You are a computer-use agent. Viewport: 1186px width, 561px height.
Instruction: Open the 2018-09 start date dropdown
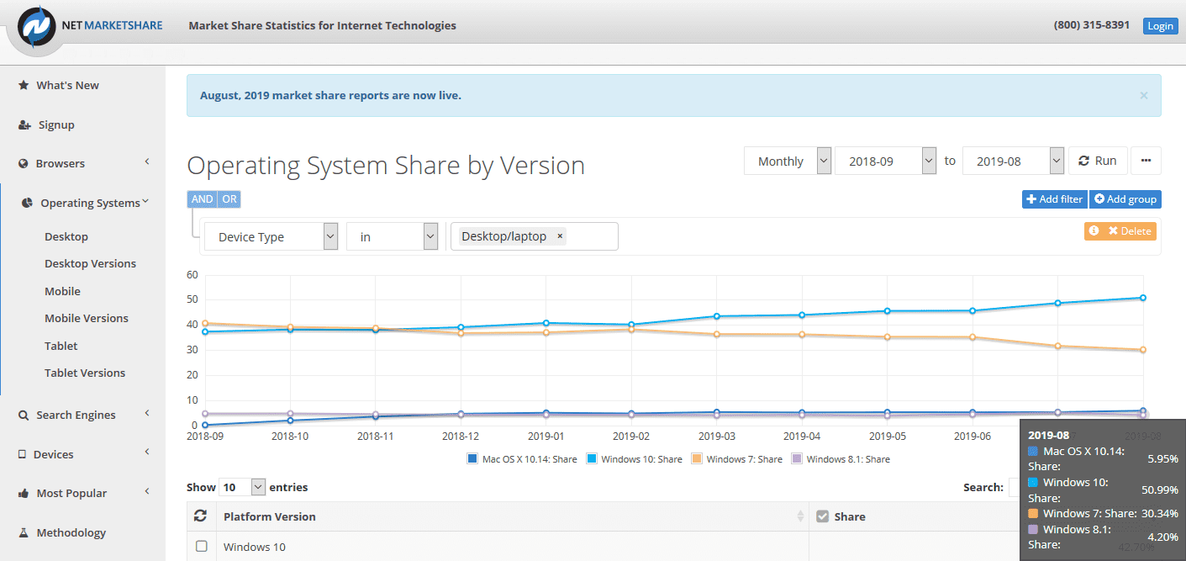pos(884,161)
